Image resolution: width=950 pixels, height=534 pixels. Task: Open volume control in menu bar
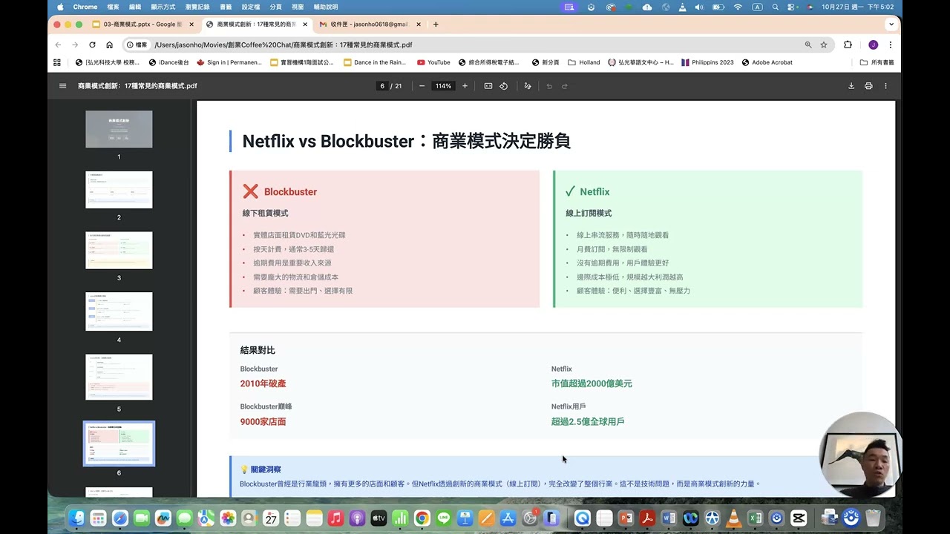pyautogui.click(x=699, y=7)
